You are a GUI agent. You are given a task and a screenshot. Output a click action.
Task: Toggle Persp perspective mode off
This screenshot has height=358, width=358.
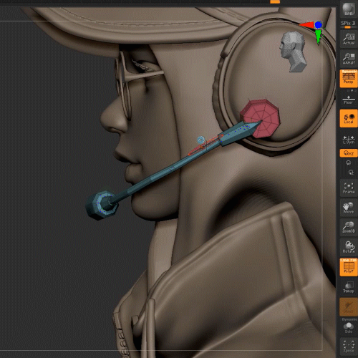click(349, 79)
